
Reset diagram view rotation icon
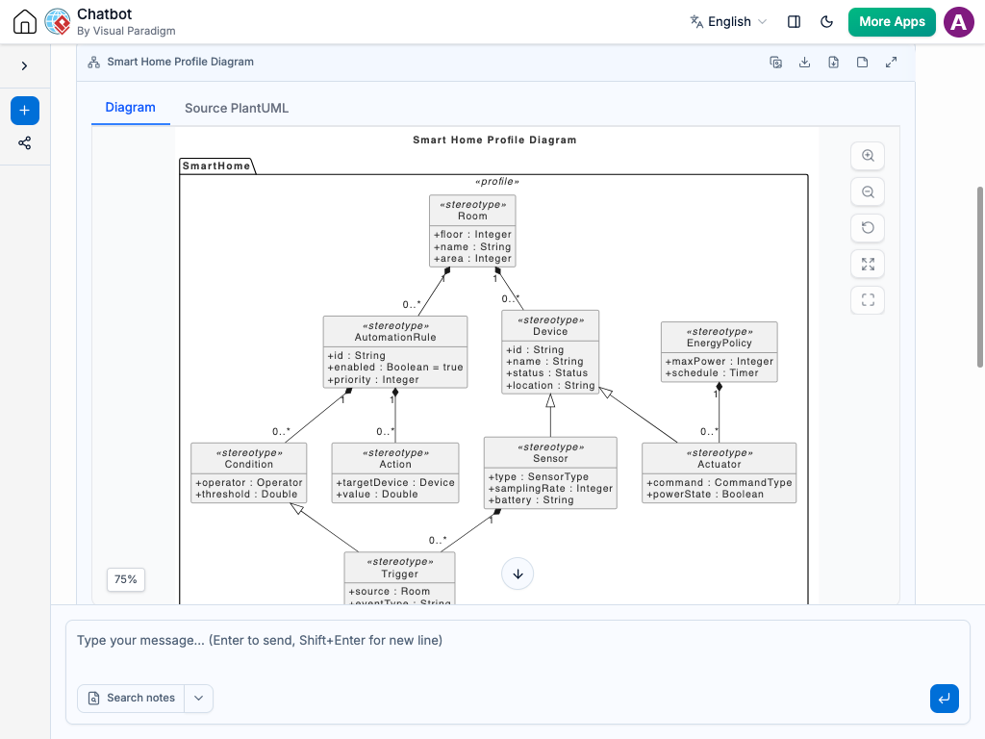point(868,228)
